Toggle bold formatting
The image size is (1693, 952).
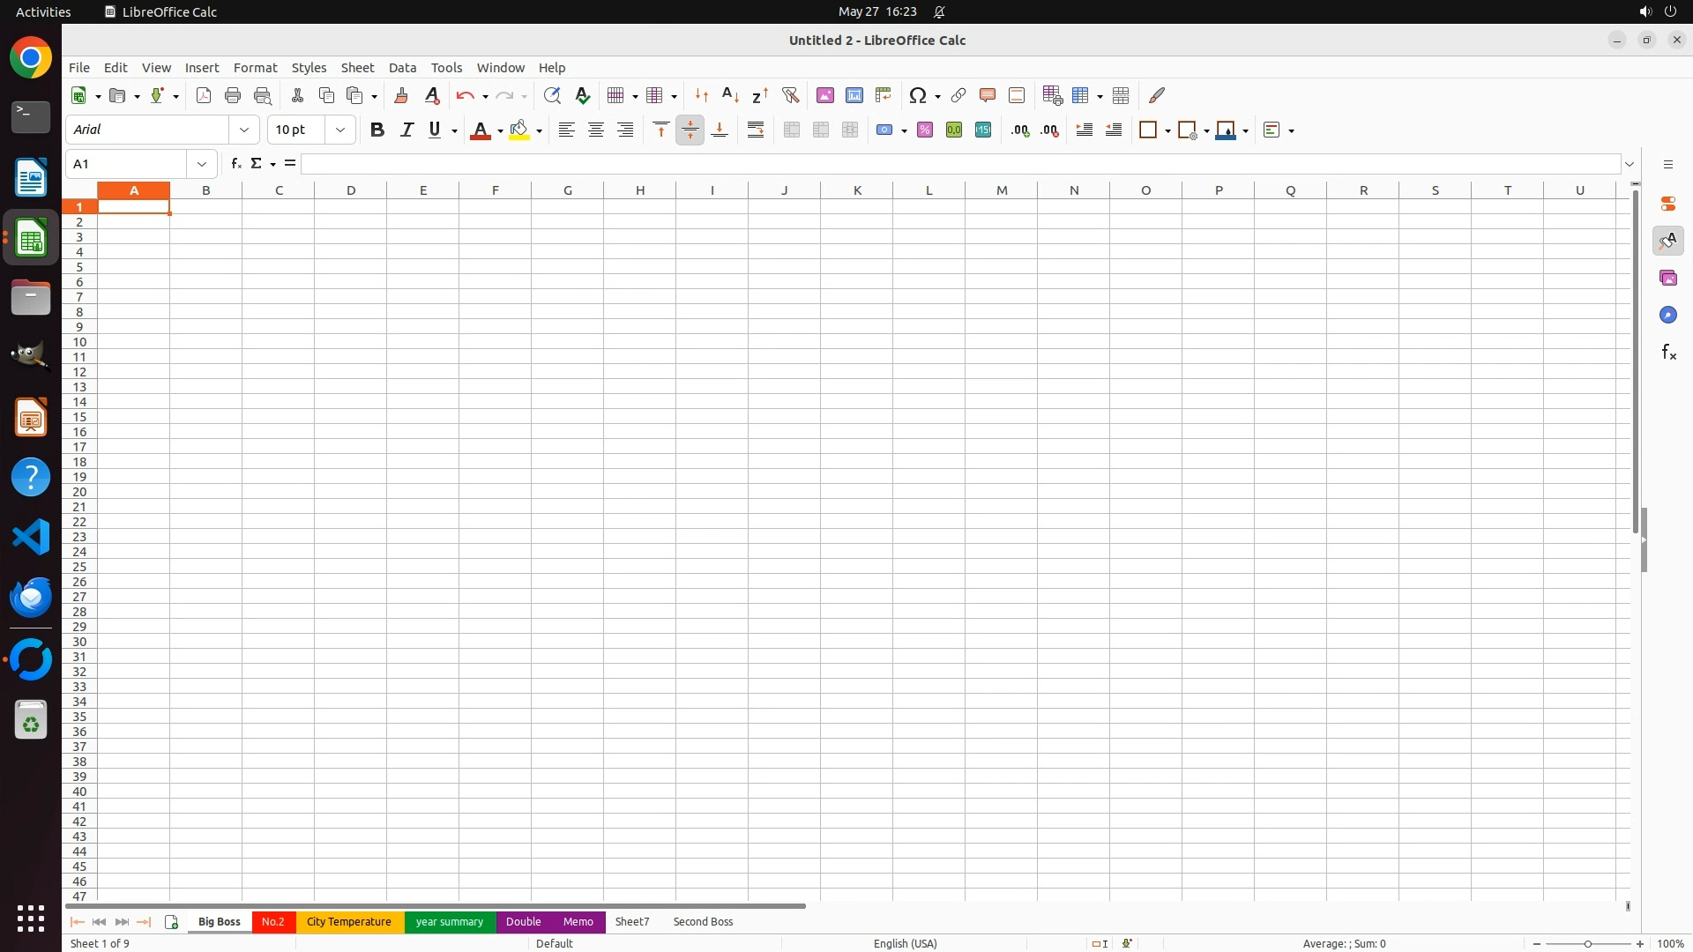pyautogui.click(x=377, y=130)
